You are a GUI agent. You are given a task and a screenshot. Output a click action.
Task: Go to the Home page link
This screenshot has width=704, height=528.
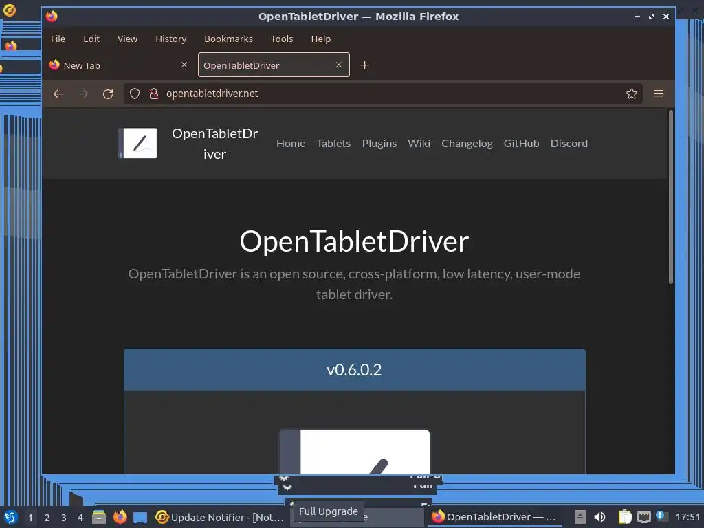pyautogui.click(x=291, y=144)
